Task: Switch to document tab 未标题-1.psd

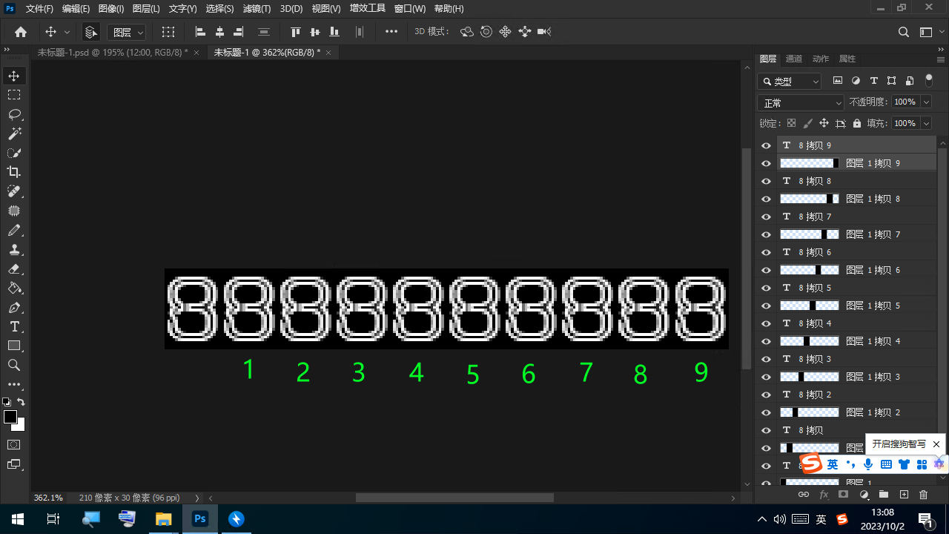Action: (112, 53)
